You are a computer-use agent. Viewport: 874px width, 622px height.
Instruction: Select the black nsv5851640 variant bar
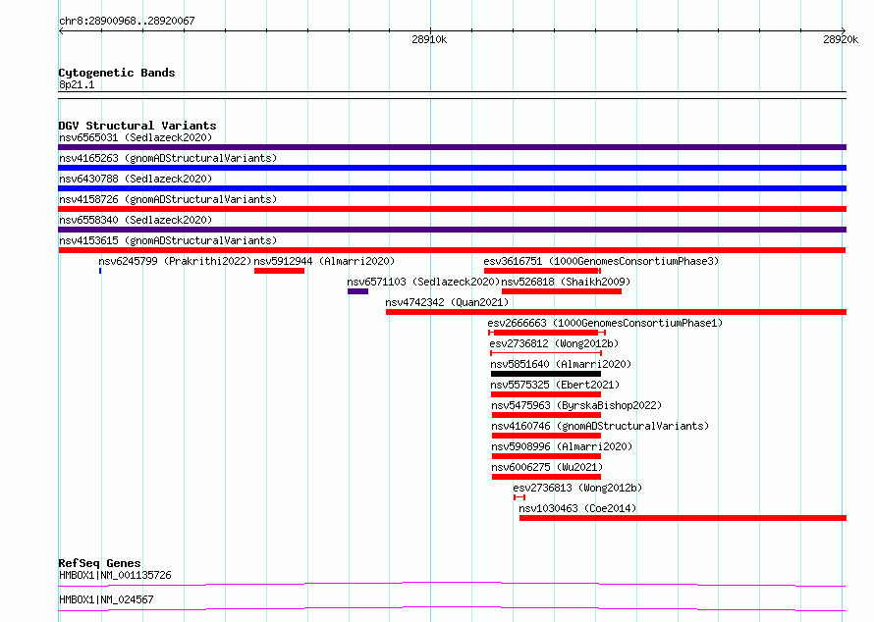point(546,374)
